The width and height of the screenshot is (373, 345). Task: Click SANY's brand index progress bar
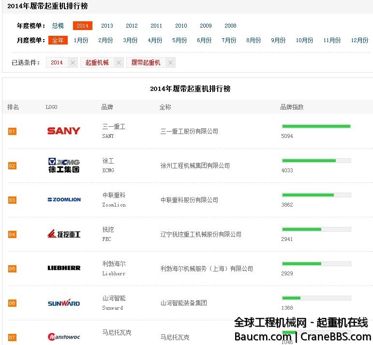pos(316,126)
